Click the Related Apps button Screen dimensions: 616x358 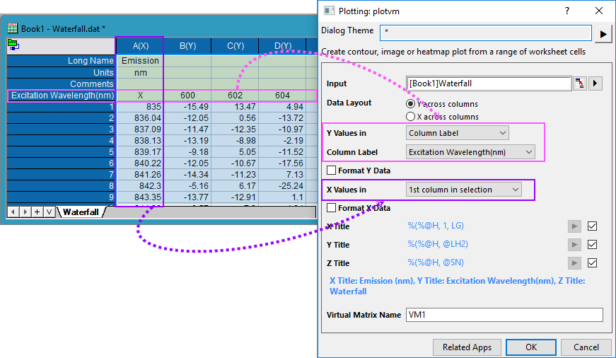[x=467, y=347]
